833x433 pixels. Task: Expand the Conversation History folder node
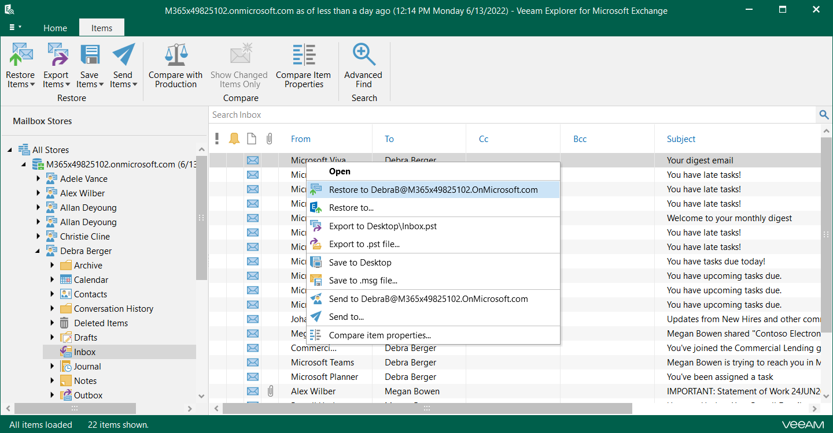coord(53,309)
